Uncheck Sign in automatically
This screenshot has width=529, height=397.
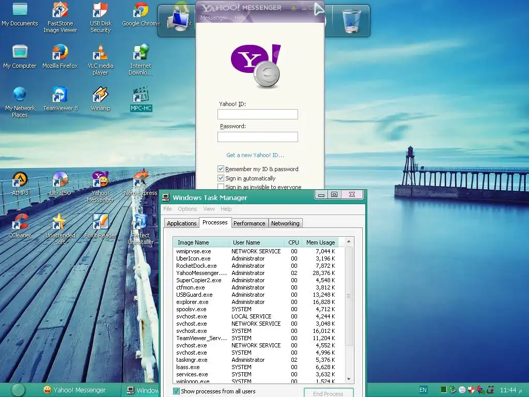pos(221,178)
